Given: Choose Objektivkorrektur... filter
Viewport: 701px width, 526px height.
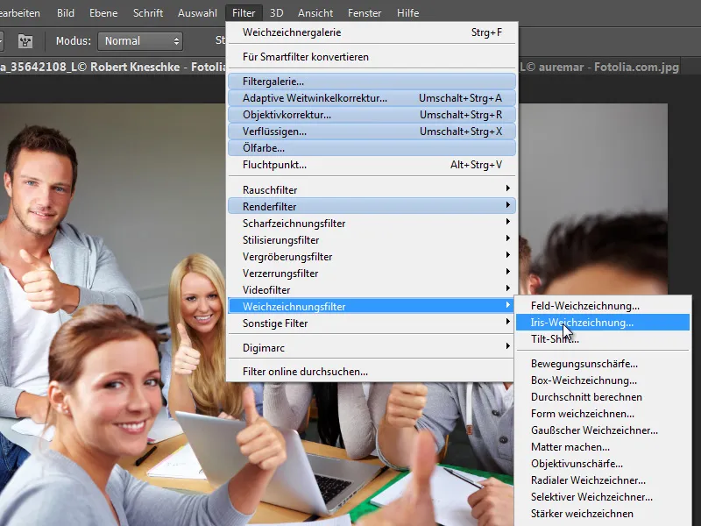Looking at the screenshot, I should coord(372,115).
